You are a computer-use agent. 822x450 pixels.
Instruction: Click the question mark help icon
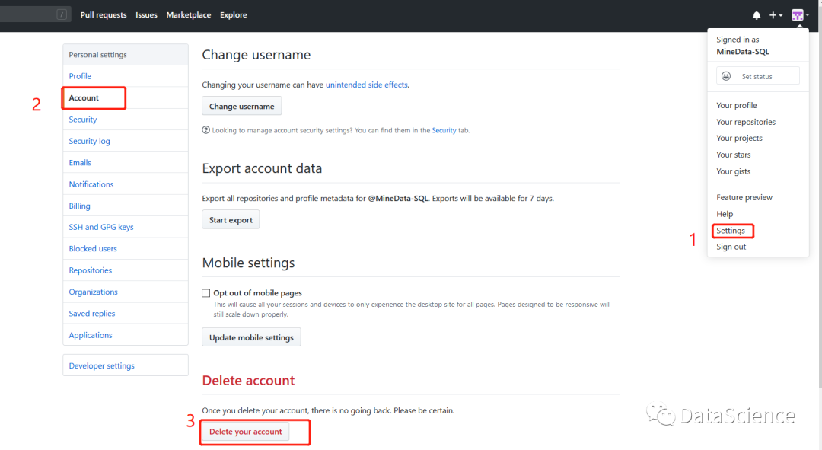[205, 130]
